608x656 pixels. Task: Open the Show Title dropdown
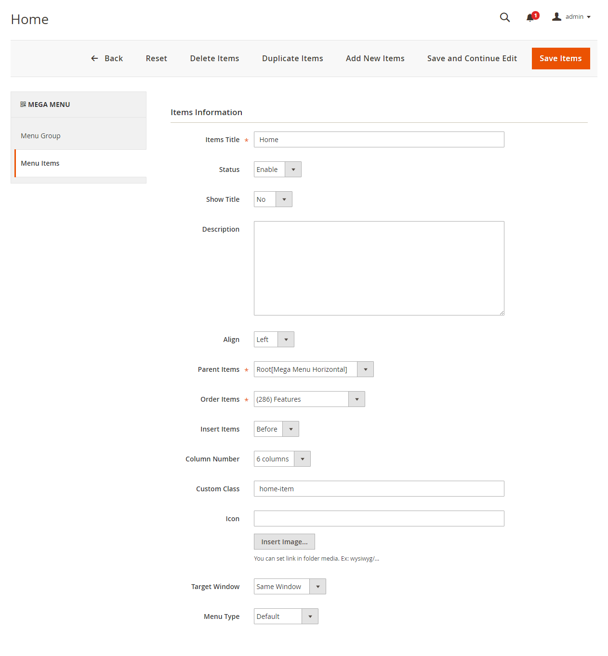273,199
